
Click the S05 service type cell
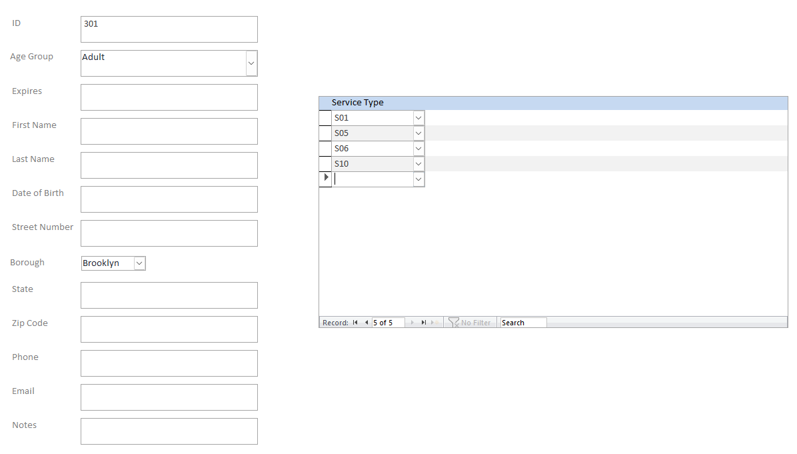click(373, 133)
